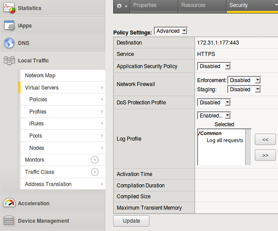Click the Device Management icon
Viewport: 278px width, 231px height.
[9, 221]
